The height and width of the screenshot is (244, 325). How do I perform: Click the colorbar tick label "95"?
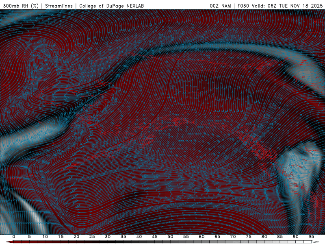click(311, 237)
